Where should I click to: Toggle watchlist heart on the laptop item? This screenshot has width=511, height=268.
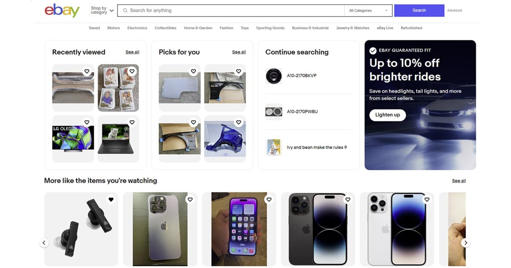(x=132, y=122)
